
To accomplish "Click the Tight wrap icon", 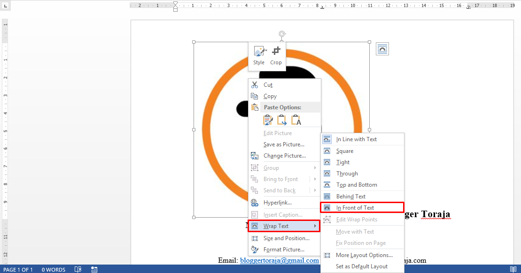I will [327, 162].
